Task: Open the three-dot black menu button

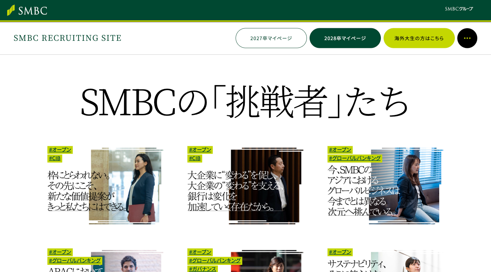Action: 467,38
